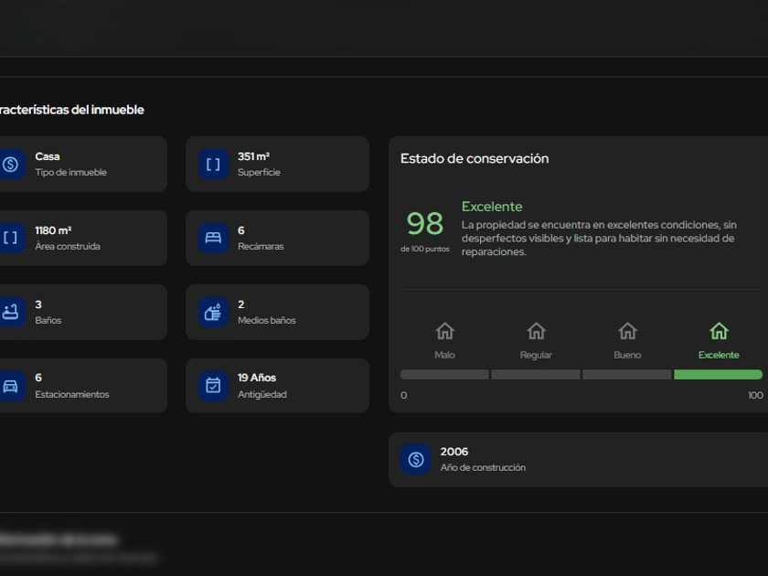
Task: Click the green Excelente progress bar segment
Action: coord(718,375)
